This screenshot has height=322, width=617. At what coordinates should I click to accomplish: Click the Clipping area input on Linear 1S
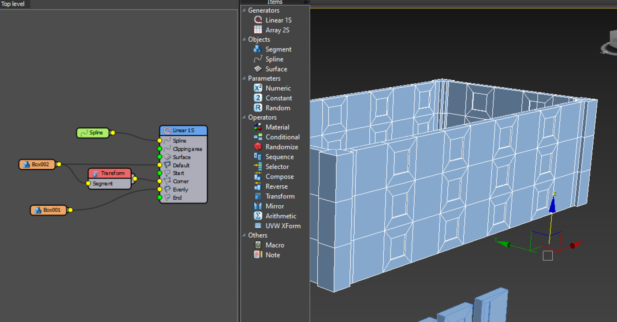[160, 149]
